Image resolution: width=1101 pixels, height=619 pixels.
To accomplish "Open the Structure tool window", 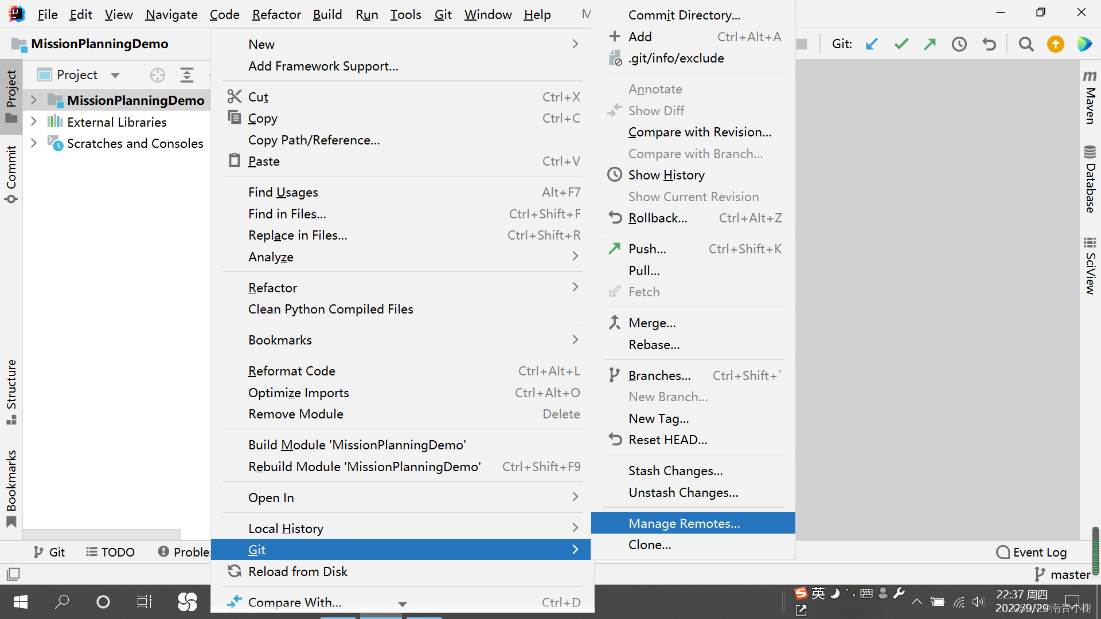I will click(11, 392).
